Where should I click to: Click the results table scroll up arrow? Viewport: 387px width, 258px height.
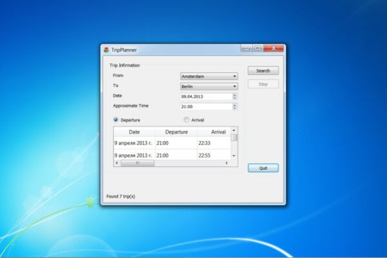pyautogui.click(x=234, y=130)
